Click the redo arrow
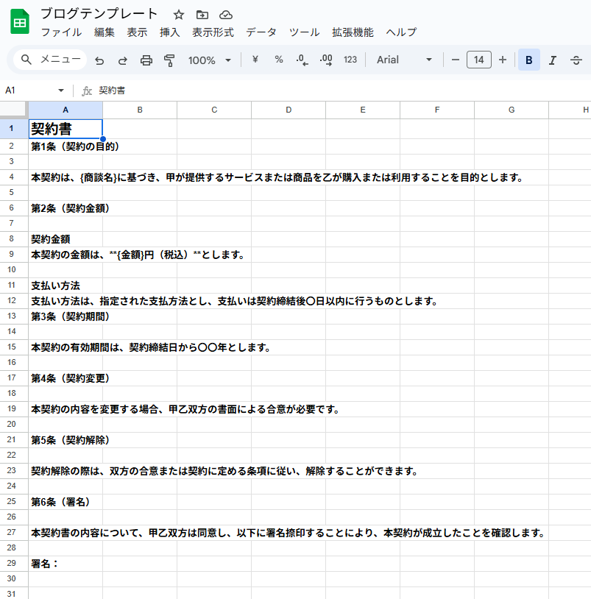Viewport: 591px width, 599px height. point(123,60)
